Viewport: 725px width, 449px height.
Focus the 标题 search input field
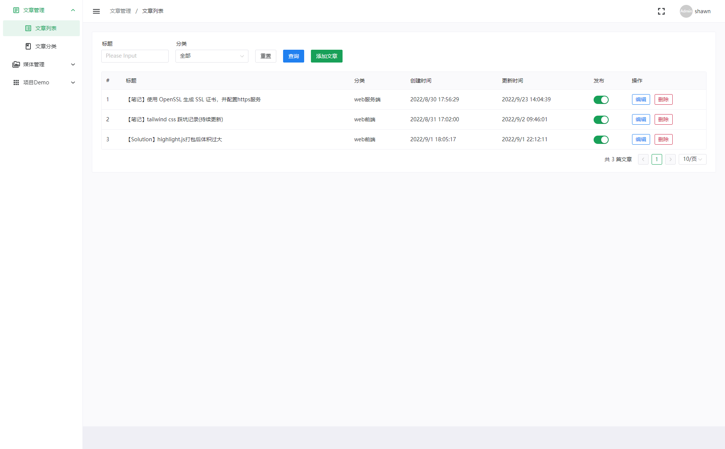135,56
